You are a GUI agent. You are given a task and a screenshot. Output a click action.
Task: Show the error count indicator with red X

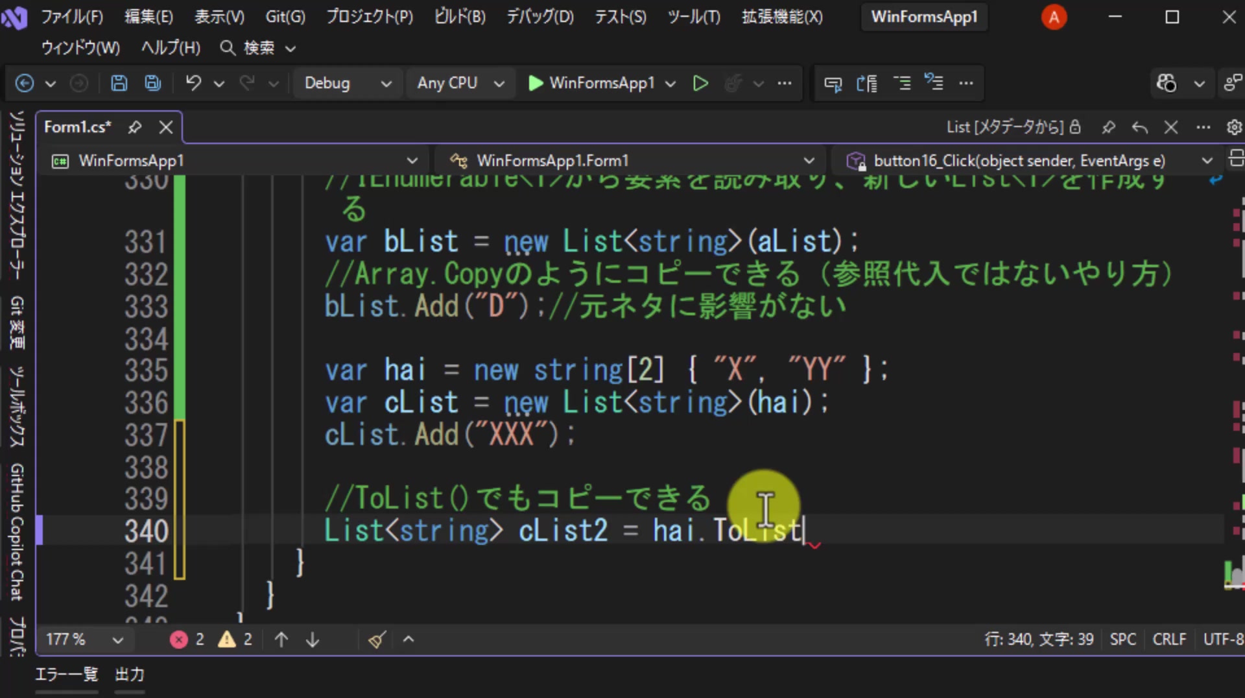187,640
